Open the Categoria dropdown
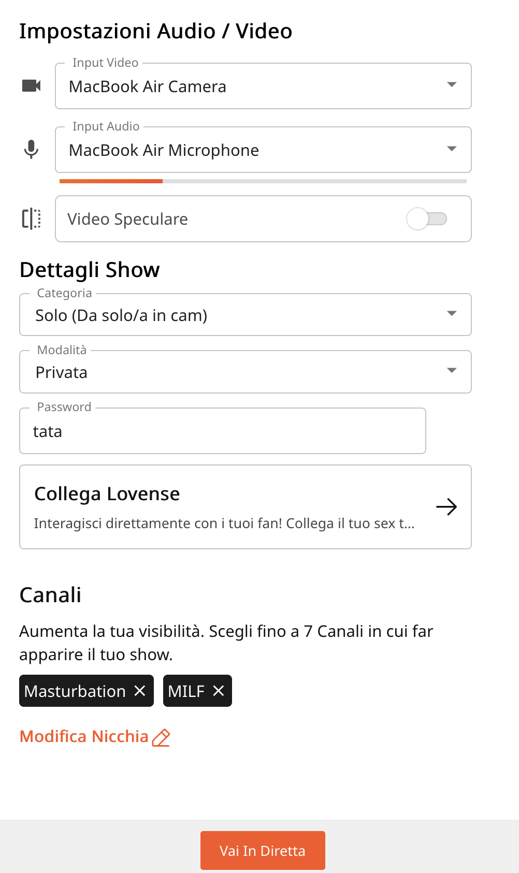The image size is (519, 873). (x=246, y=315)
